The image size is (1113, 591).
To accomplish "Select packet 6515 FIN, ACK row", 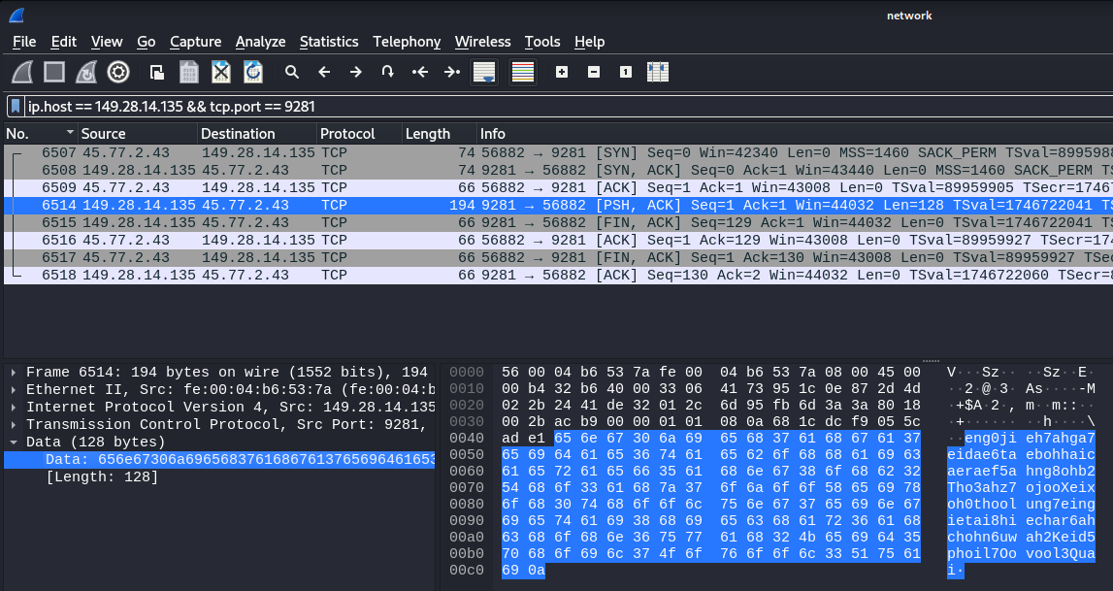I will pos(558,222).
